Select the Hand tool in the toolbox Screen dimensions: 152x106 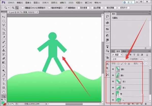coord(4,92)
